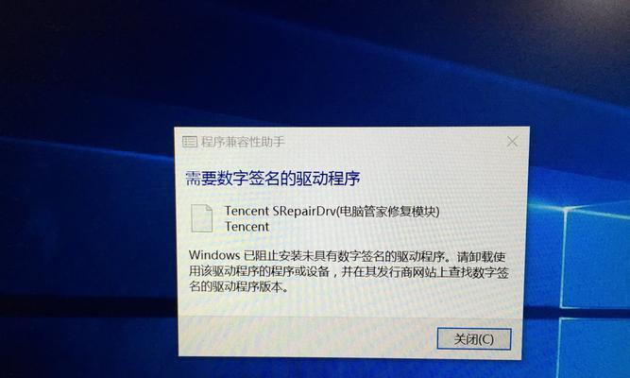Image resolution: width=630 pixels, height=378 pixels.
Task: Click the empty dialog title bar area
Action: 394,142
